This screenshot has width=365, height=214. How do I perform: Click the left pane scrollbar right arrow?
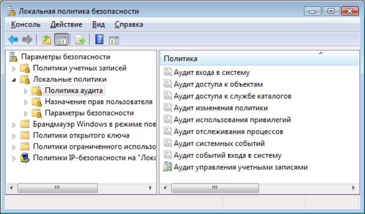[150, 188]
